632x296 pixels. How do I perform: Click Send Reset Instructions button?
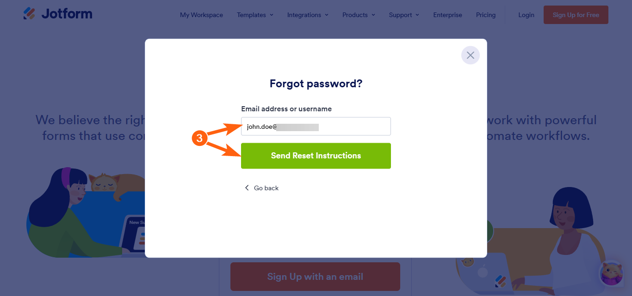316,156
